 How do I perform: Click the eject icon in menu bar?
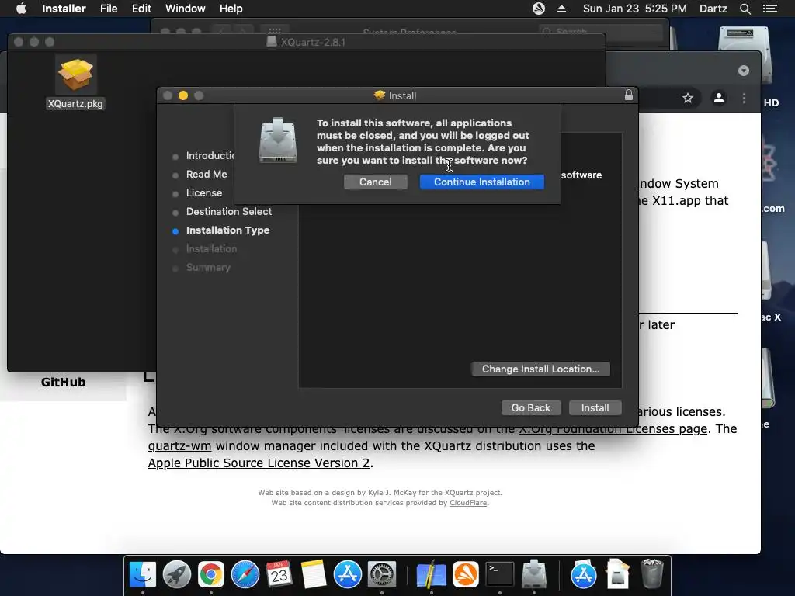coord(562,9)
